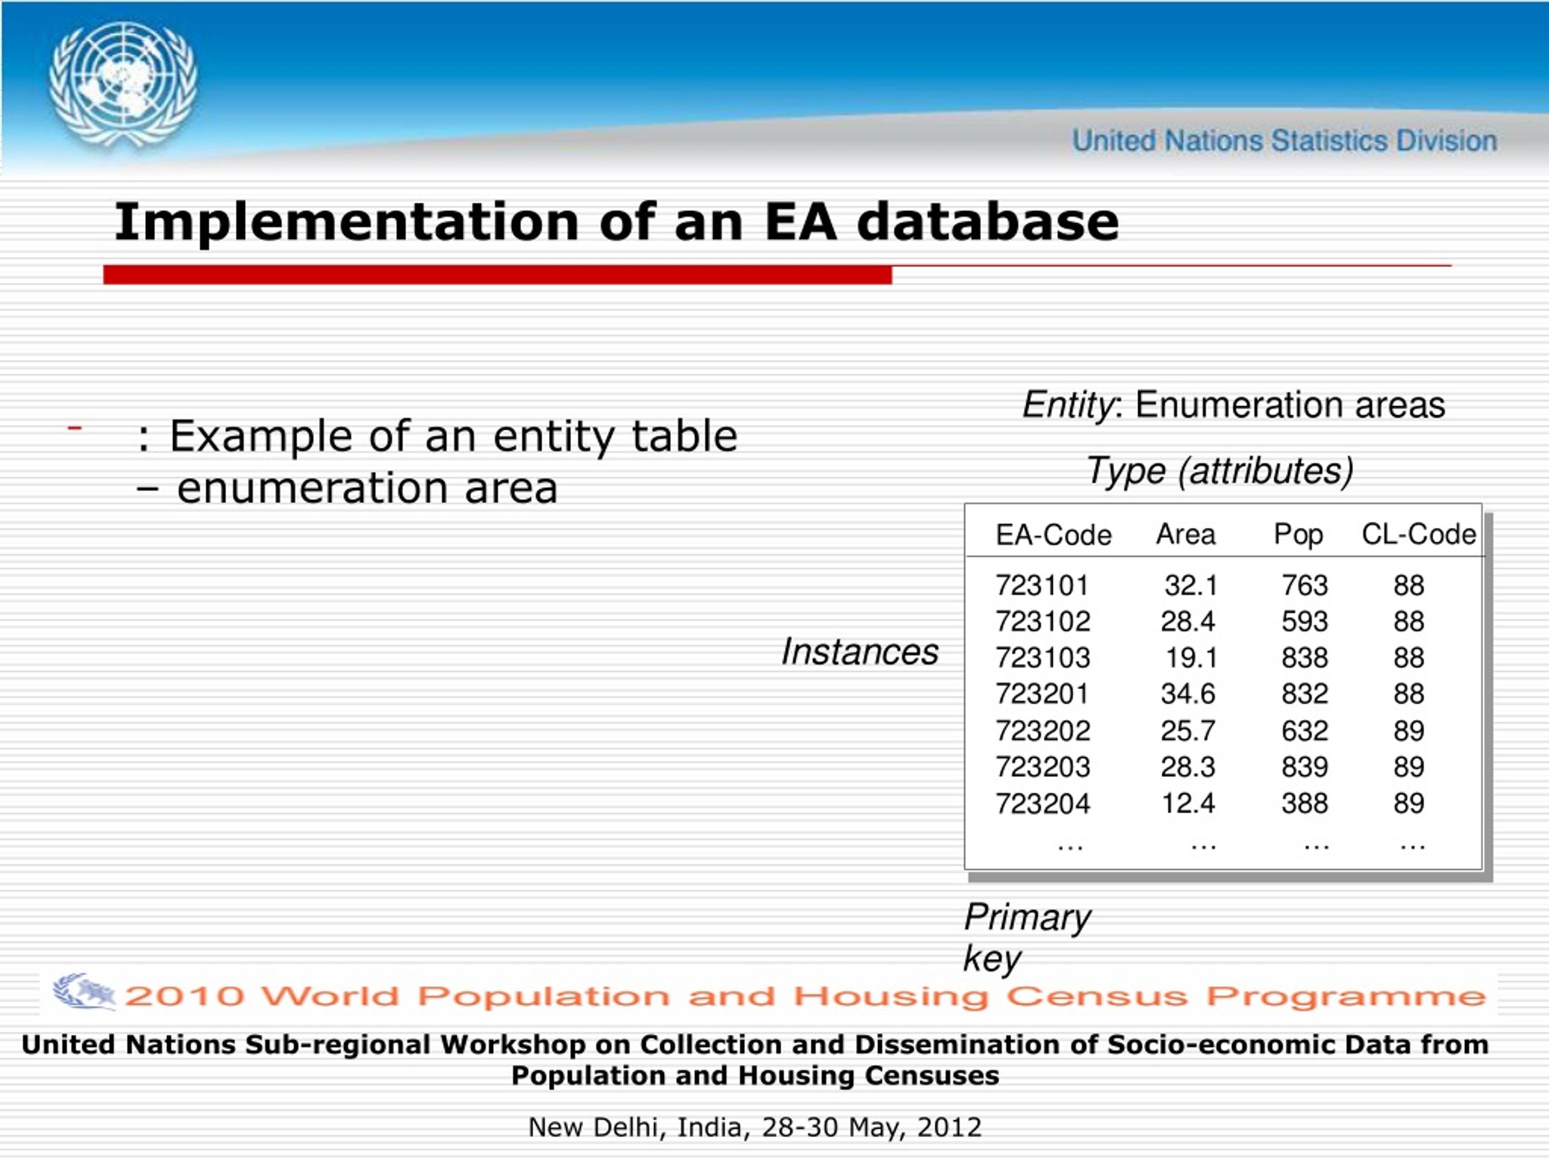Click population value 832
The height and width of the screenshot is (1162, 1549).
1305,694
